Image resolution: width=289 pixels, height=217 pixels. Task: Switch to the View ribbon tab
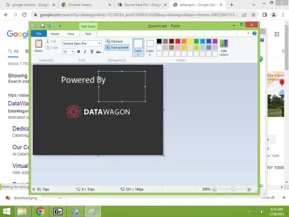(71, 34)
